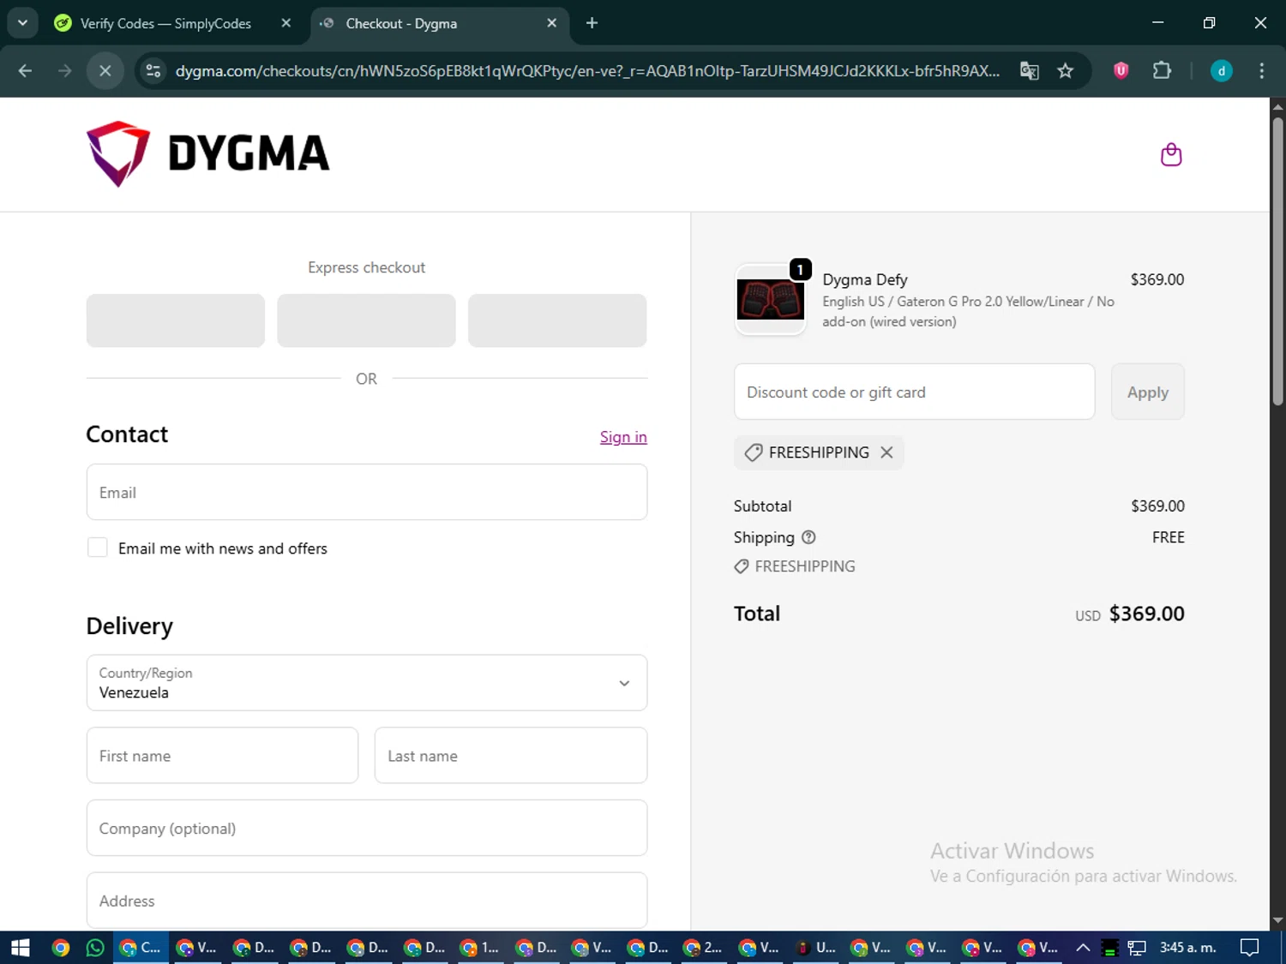The image size is (1286, 964).
Task: Click the Dygma Defy product thumbnail
Action: pyautogui.click(x=770, y=299)
